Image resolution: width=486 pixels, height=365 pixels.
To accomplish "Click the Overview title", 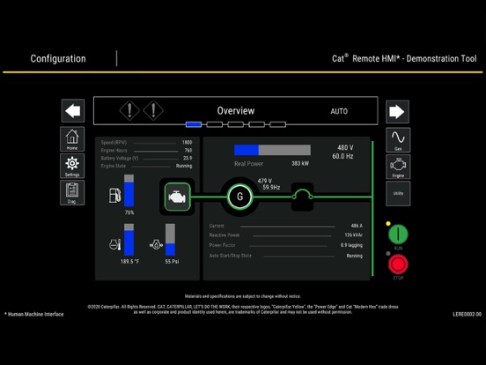I will point(236,110).
